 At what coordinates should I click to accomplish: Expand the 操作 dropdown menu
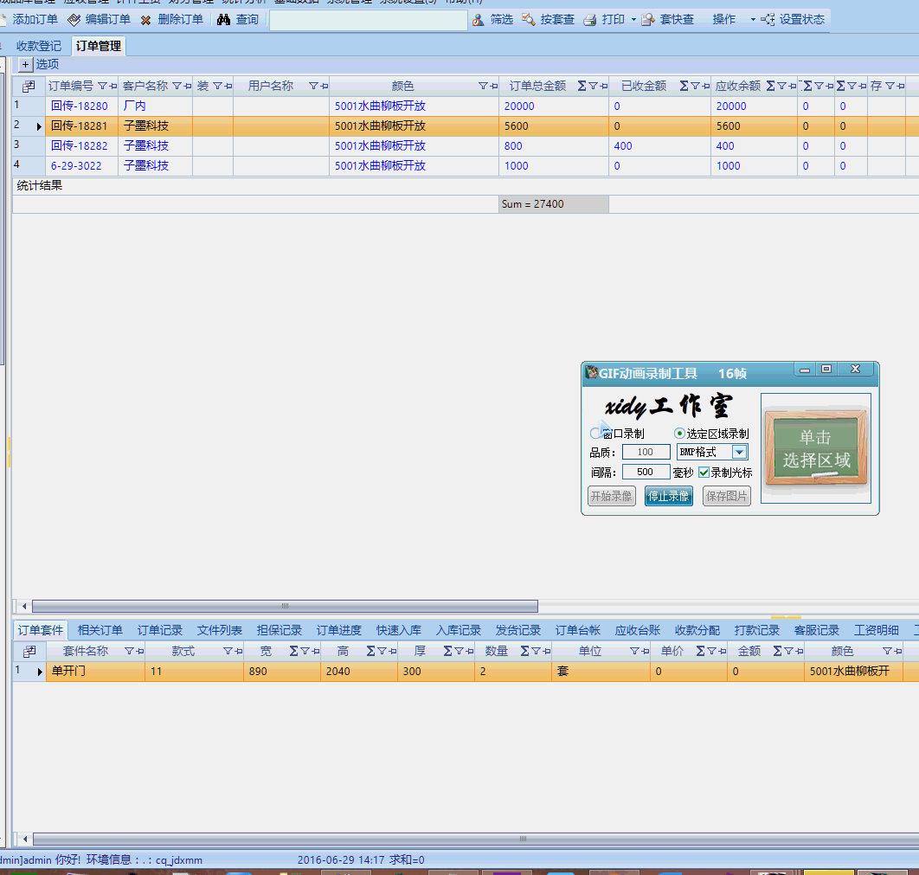pyautogui.click(x=752, y=19)
